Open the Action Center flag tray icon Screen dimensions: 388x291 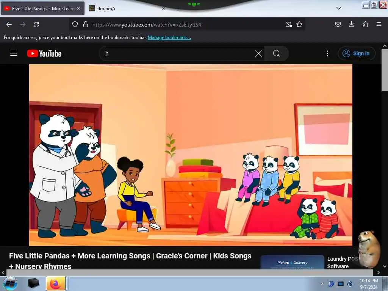331,284
